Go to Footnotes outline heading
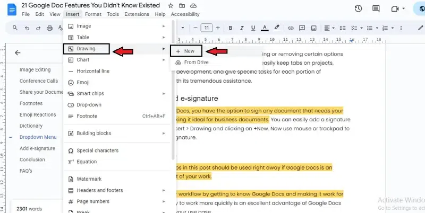Screen dimensions: 425x213 [31, 103]
